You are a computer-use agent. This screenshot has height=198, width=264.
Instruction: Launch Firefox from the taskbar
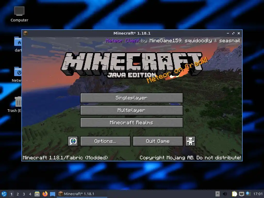[x=45, y=194]
